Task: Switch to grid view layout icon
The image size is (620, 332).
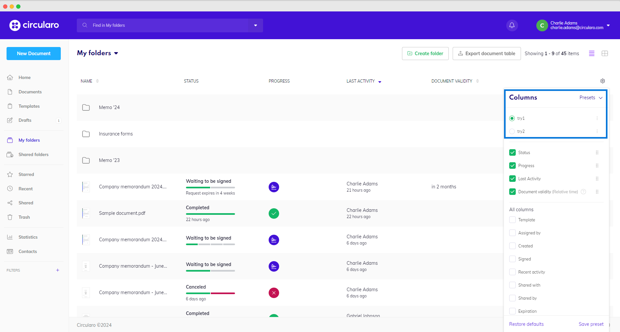Action: click(605, 54)
